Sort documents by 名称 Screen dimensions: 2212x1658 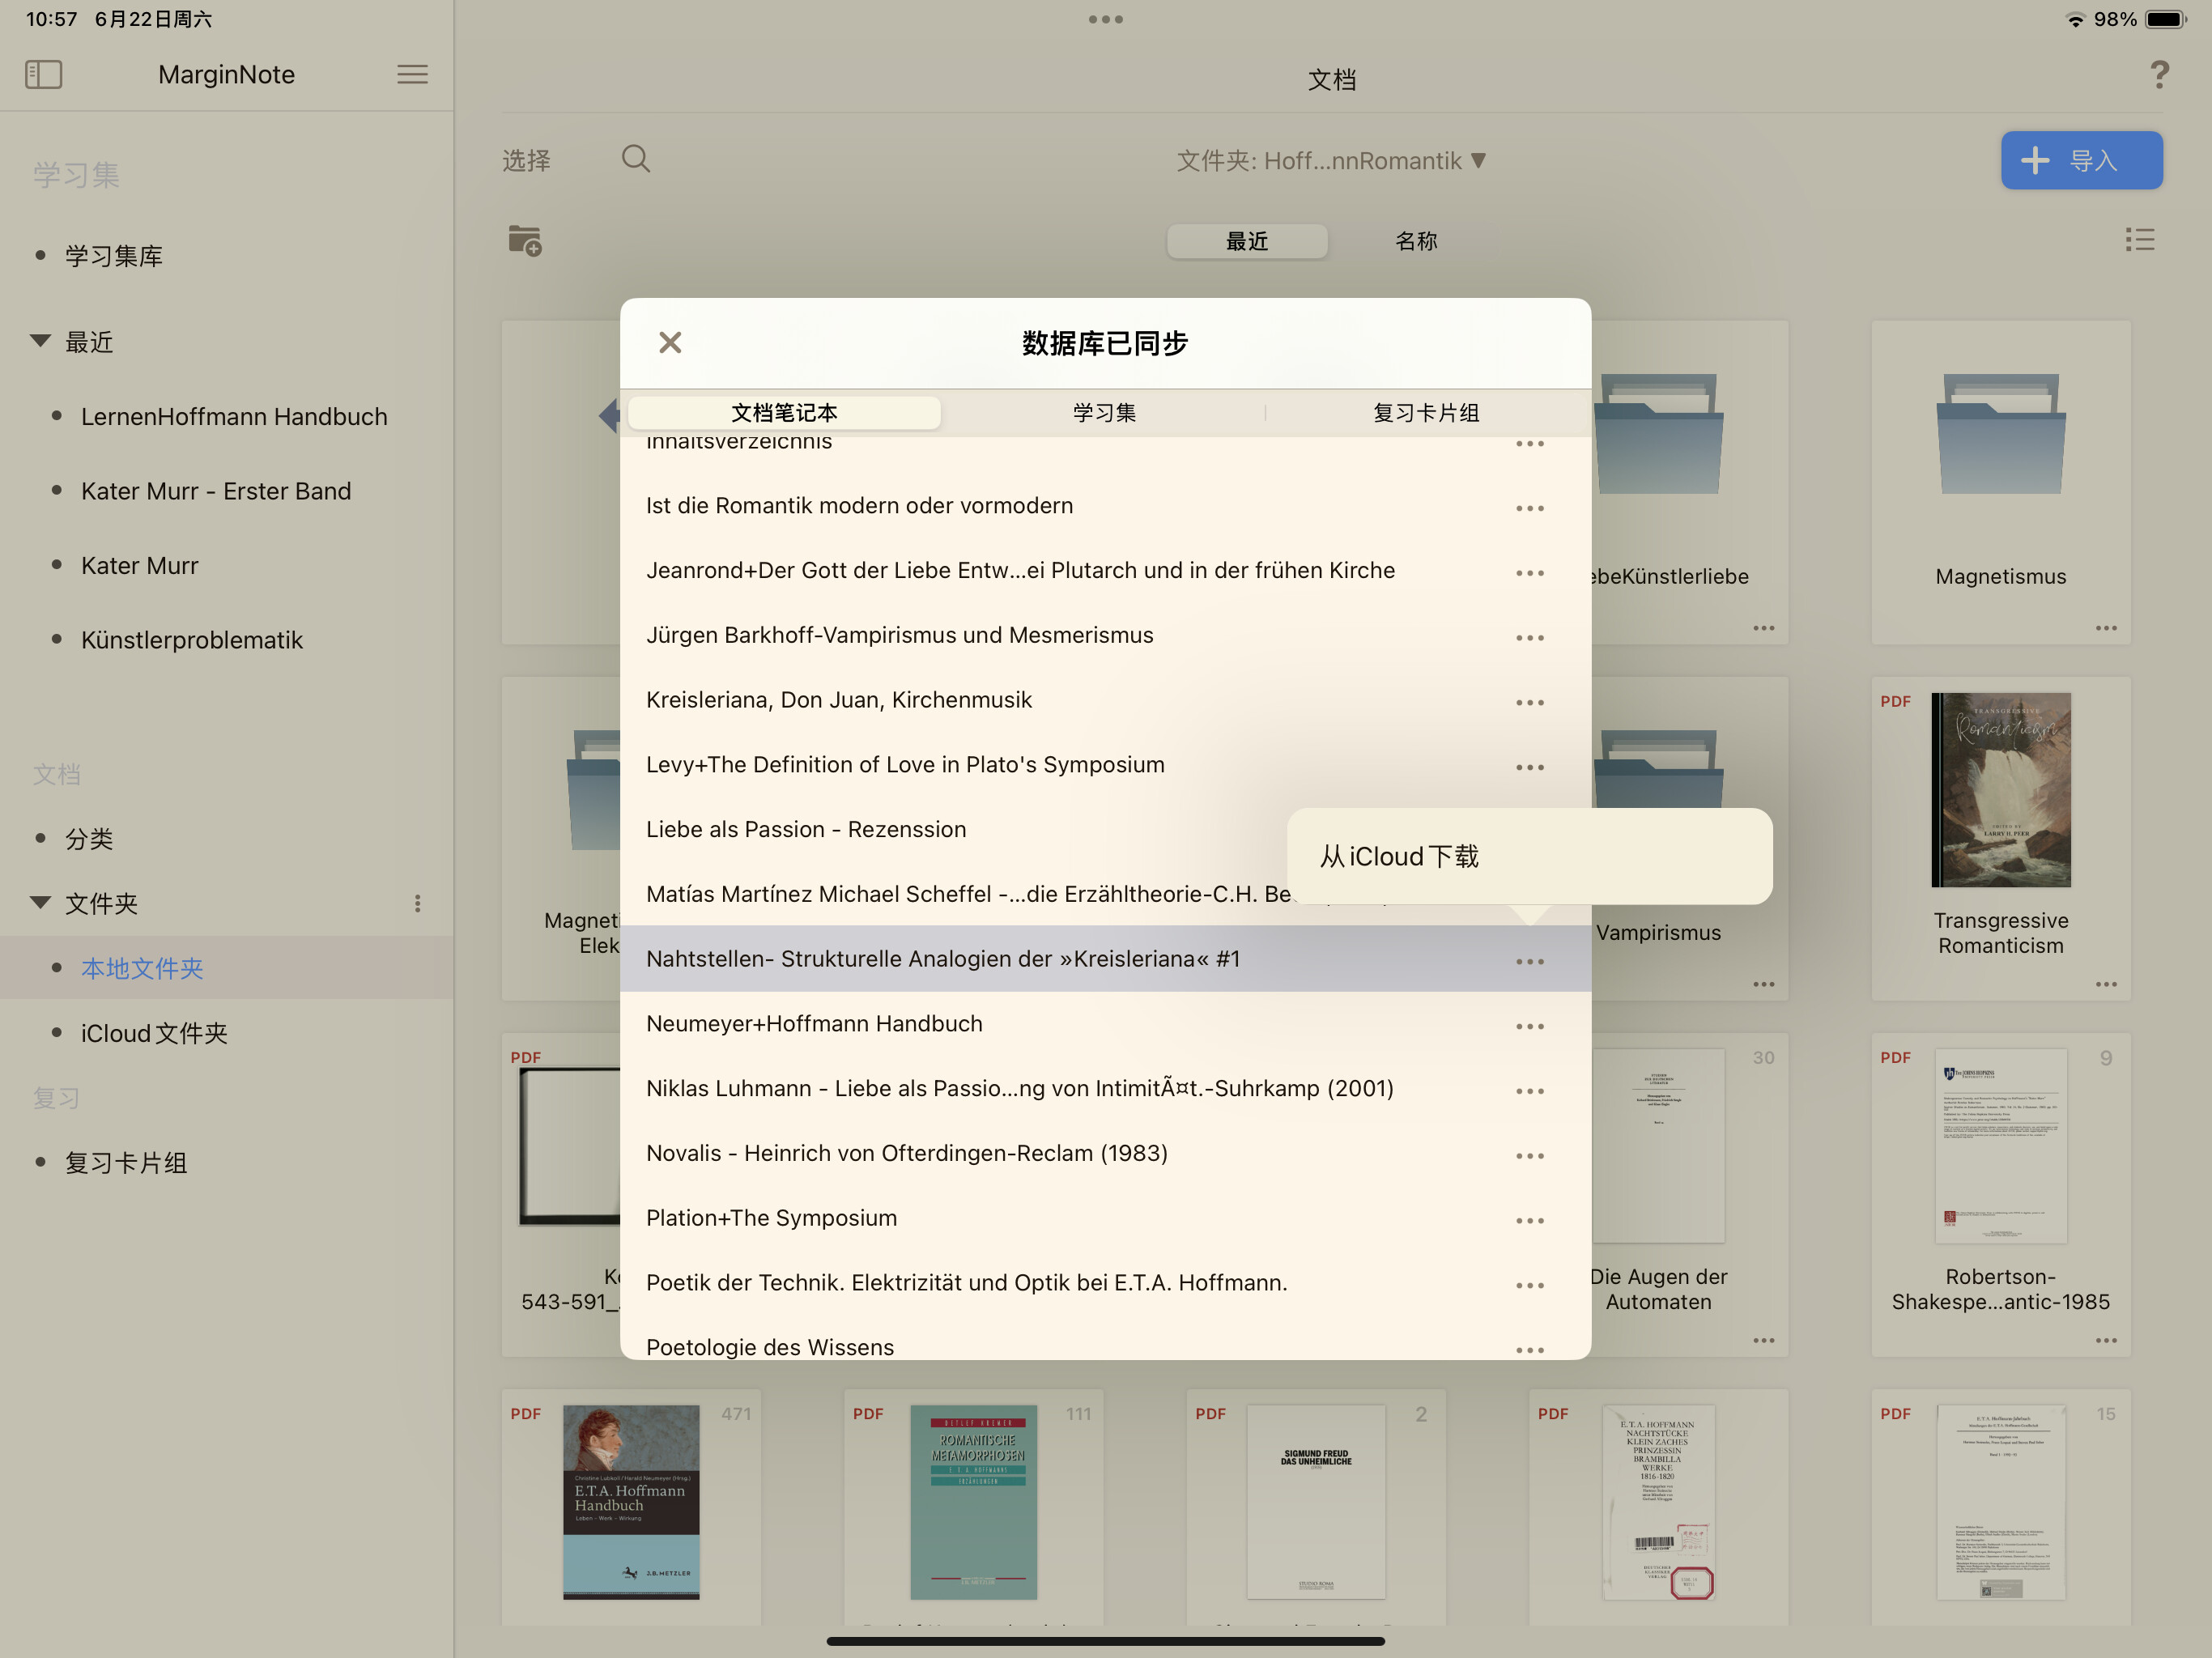point(1416,241)
